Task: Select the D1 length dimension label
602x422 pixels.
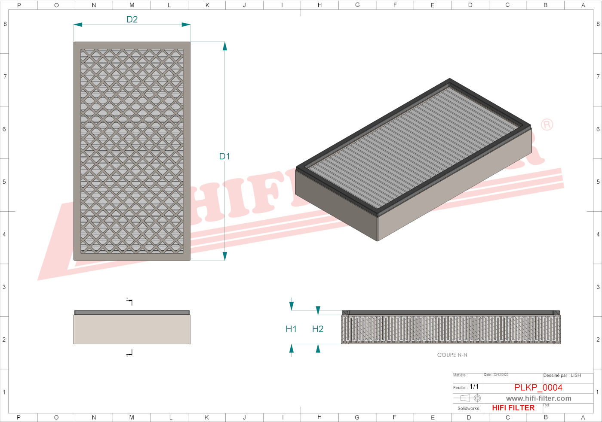Action: click(x=224, y=156)
